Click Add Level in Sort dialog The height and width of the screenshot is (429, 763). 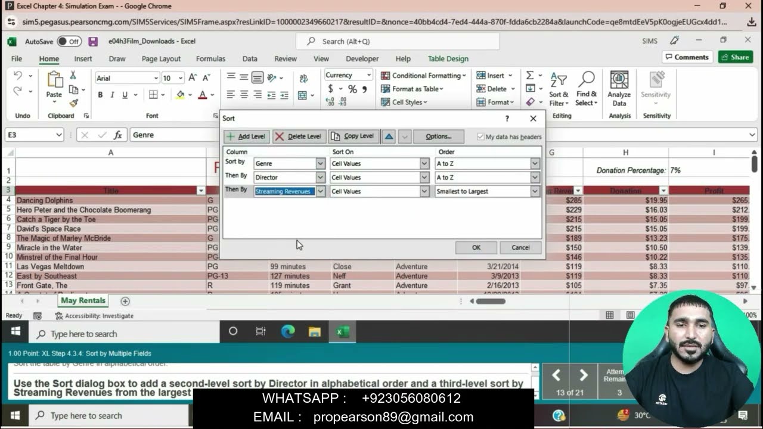247,136
